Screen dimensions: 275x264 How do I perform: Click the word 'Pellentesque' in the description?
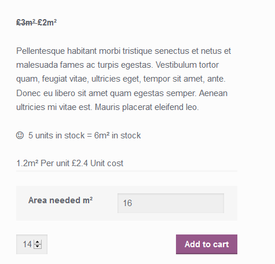41,51
